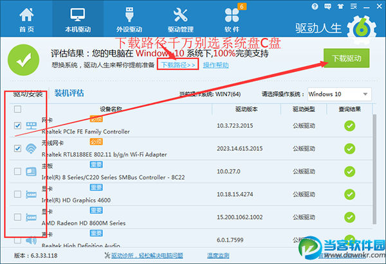Open the 软件 software tab

[232, 20]
